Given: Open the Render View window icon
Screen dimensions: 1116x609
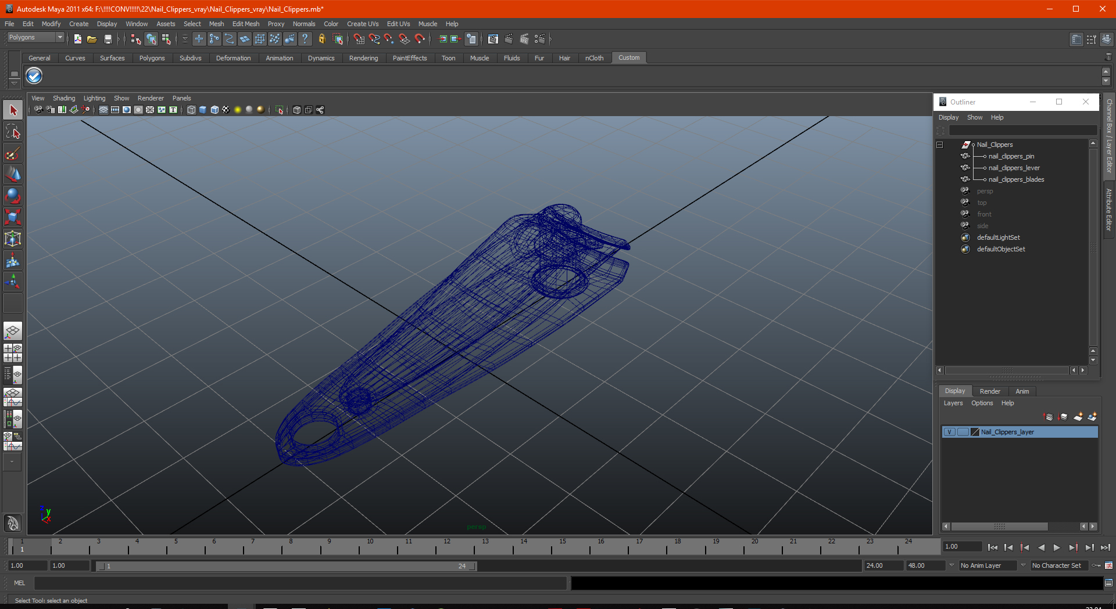Looking at the screenshot, I should point(493,39).
